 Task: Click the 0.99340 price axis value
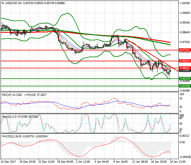pos(185,23)
